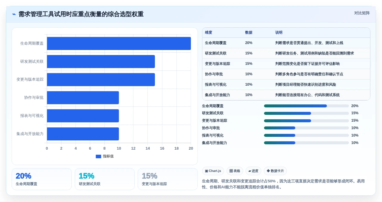Click the 维度 table column header
The height and width of the screenshot is (202, 382).
point(209,32)
